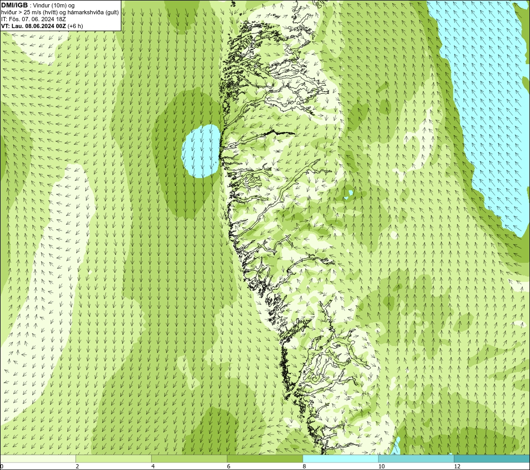
Task: Click the title line 'DMI/IGB : Vindur (10m) og'
Action: [38, 5]
